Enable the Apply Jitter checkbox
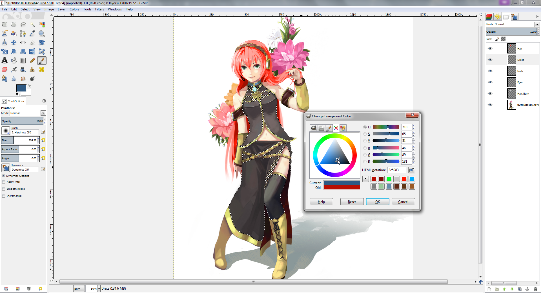This screenshot has height=293, width=541. (4, 182)
